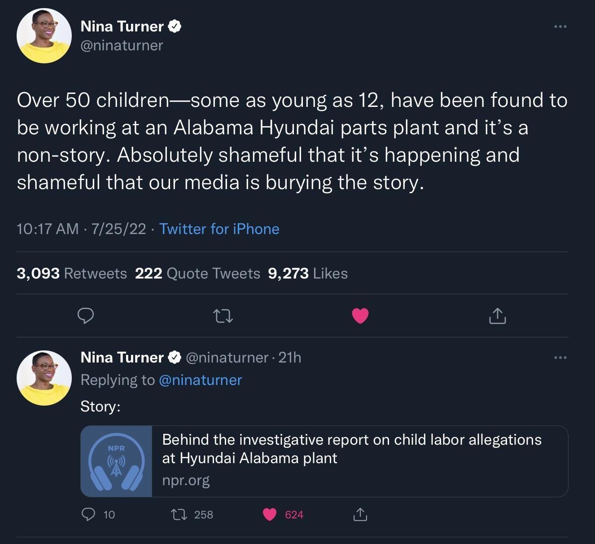View the 3,093 Retweets list
This screenshot has height=544, width=595.
71,273
